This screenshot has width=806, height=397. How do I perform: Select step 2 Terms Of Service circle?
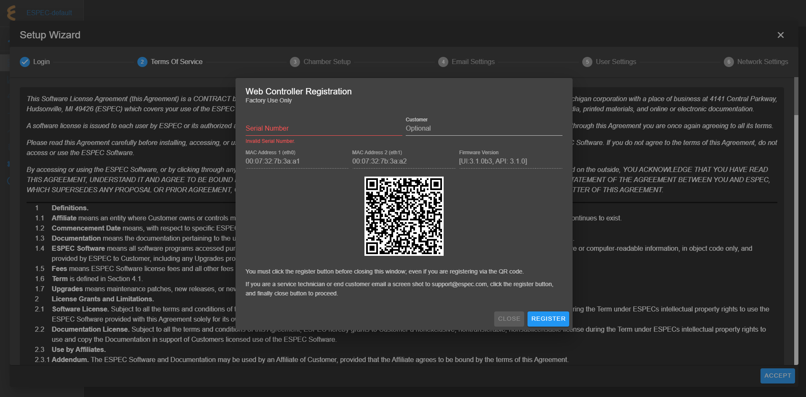142,62
